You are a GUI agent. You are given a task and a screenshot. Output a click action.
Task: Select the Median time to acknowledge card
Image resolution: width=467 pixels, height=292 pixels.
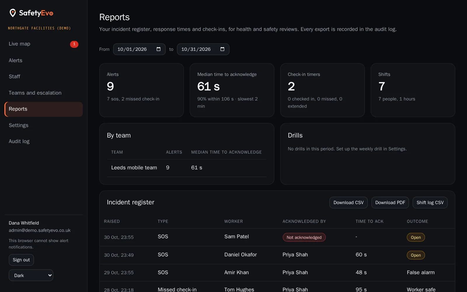(232, 90)
